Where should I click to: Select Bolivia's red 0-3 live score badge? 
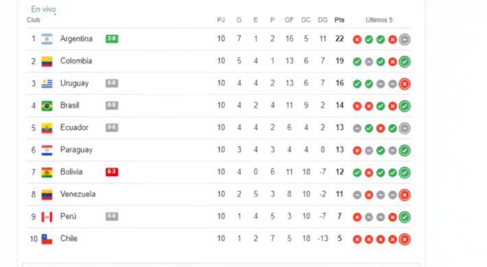tap(112, 172)
